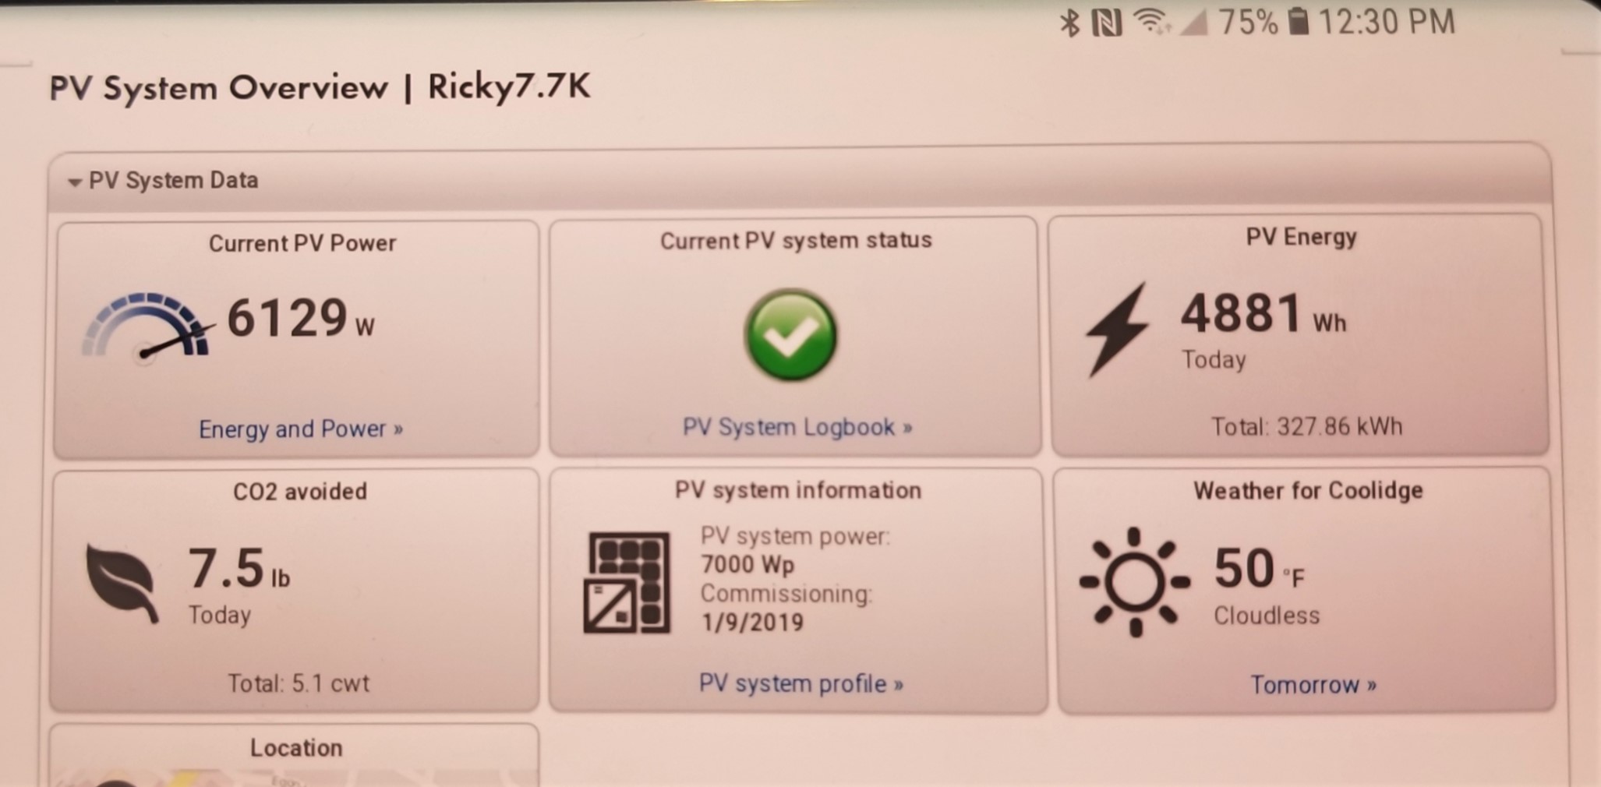
Task: Tap the NFC status bar icon
Action: click(x=1107, y=23)
